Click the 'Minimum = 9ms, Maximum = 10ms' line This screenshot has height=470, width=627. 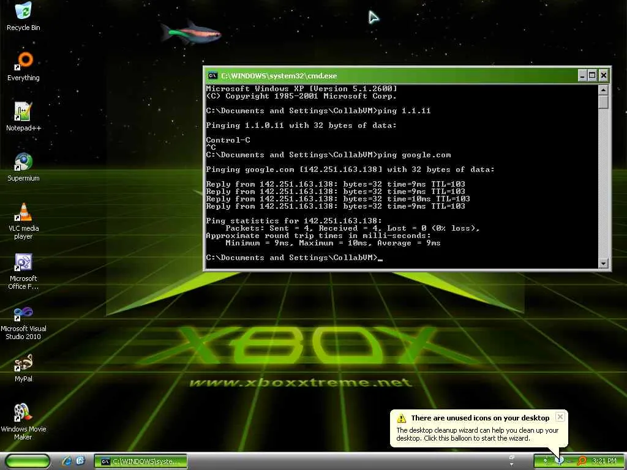(x=332, y=243)
